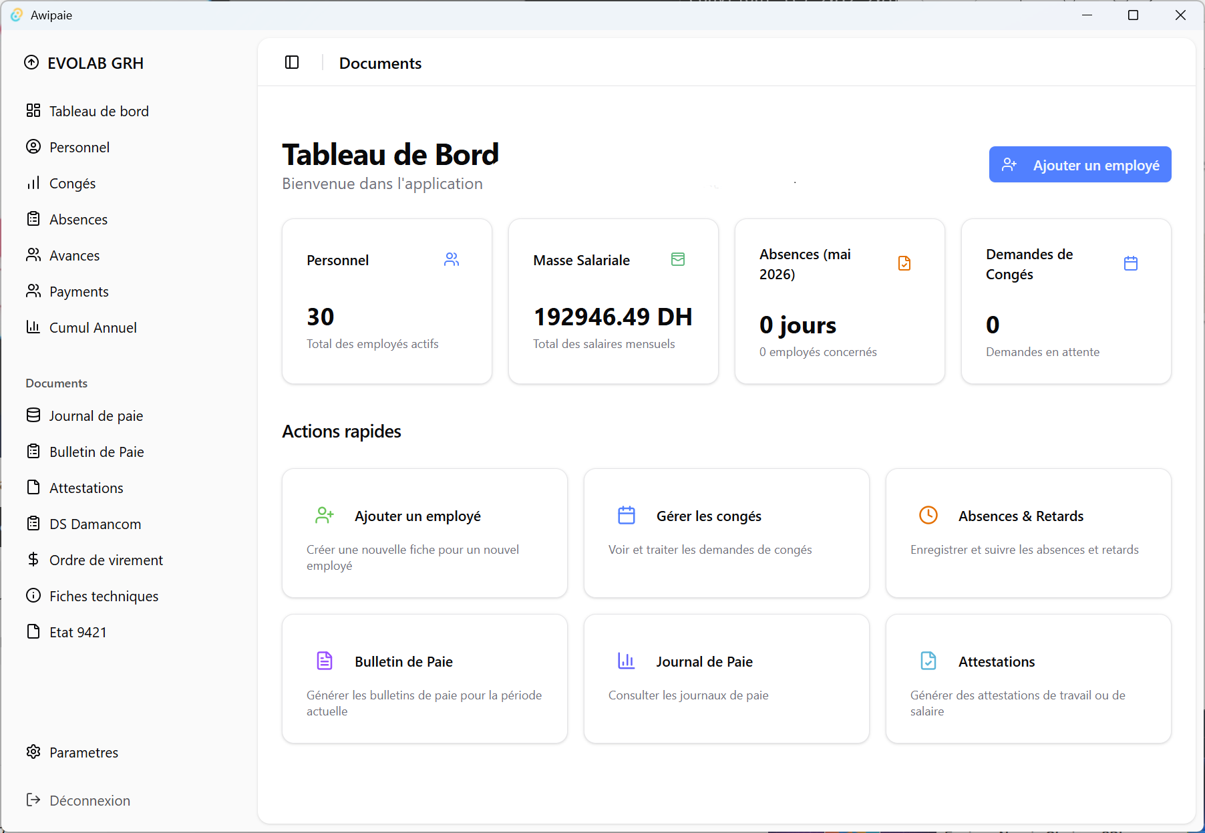The height and width of the screenshot is (833, 1205).
Task: Click the Avances users icon
Action: pyautogui.click(x=33, y=255)
